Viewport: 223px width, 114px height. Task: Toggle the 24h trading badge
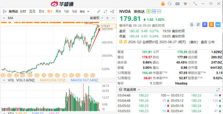click(159, 11)
